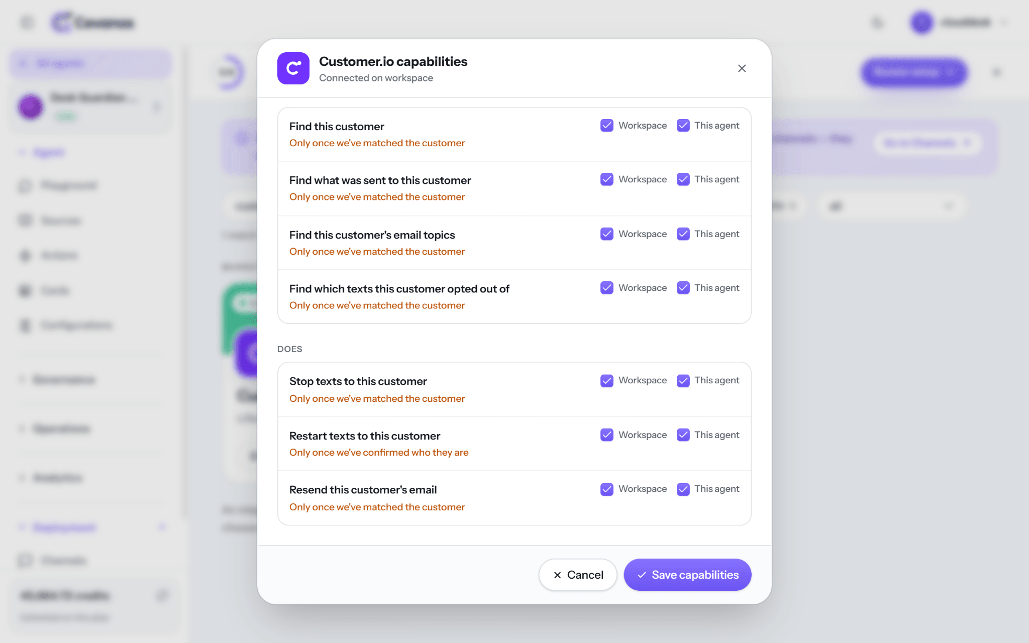Click the X icon in Cancel button
Viewport: 1029px width, 643px height.
[557, 575]
